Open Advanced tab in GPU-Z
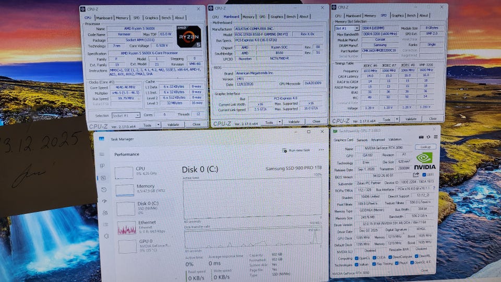Image resolution: width=501 pixels, height=282 pixels. [378, 140]
